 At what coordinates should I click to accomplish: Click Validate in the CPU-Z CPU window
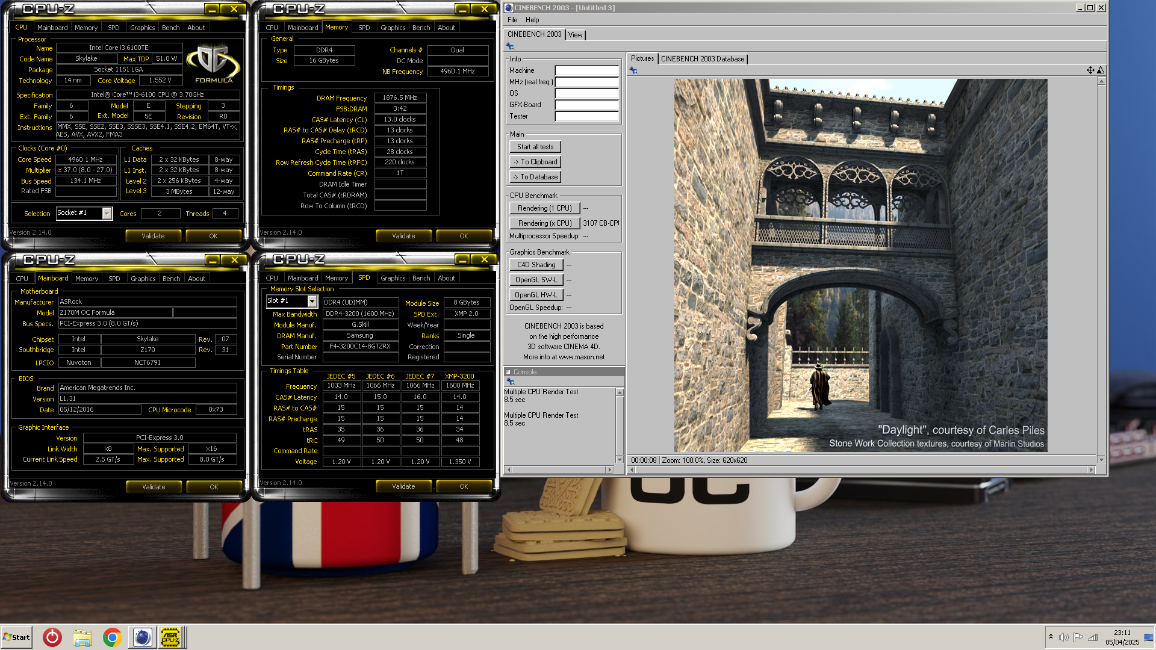(x=153, y=236)
